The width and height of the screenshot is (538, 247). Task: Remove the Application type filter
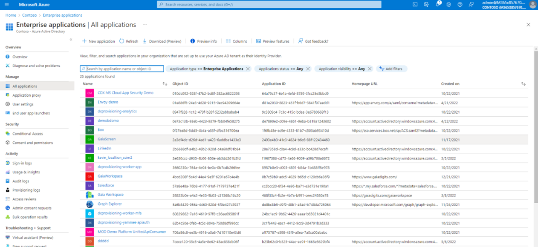(248, 69)
